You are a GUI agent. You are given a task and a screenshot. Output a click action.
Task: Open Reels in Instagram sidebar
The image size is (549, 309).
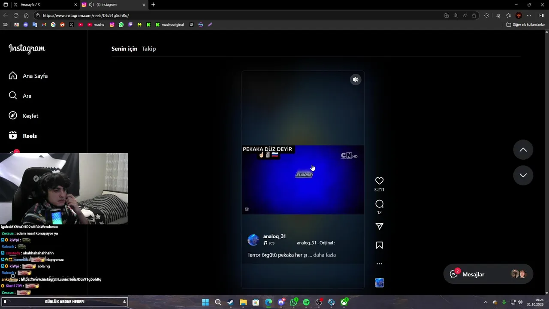coord(23,136)
